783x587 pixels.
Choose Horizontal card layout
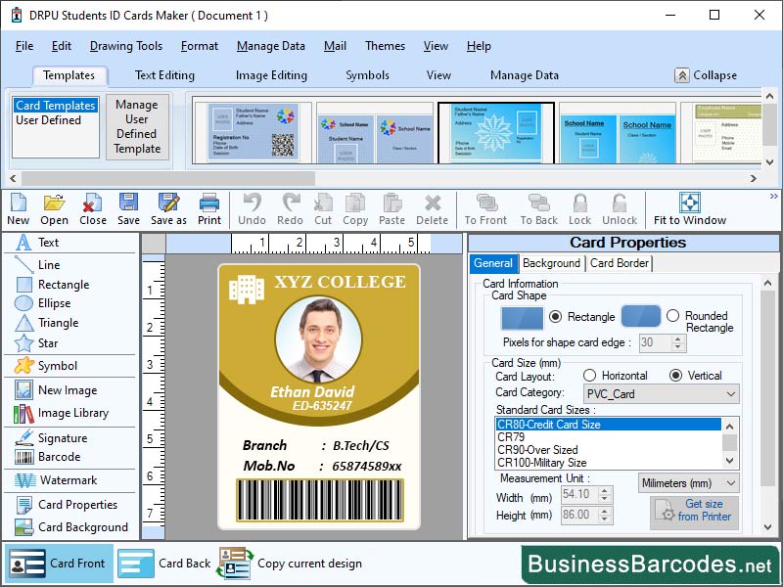click(x=592, y=377)
